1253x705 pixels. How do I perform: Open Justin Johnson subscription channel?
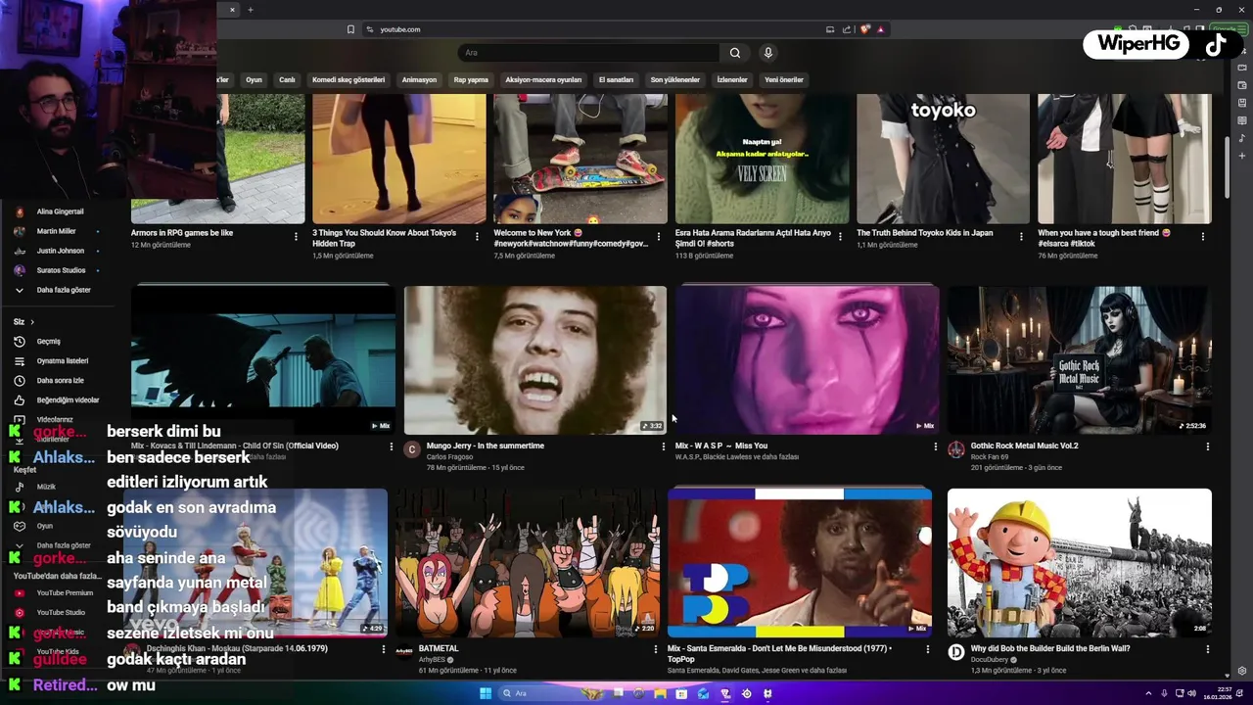[x=60, y=251]
